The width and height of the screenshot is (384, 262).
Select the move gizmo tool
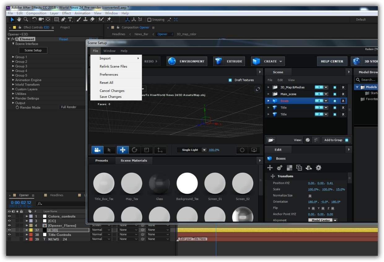pyautogui.click(x=123, y=150)
